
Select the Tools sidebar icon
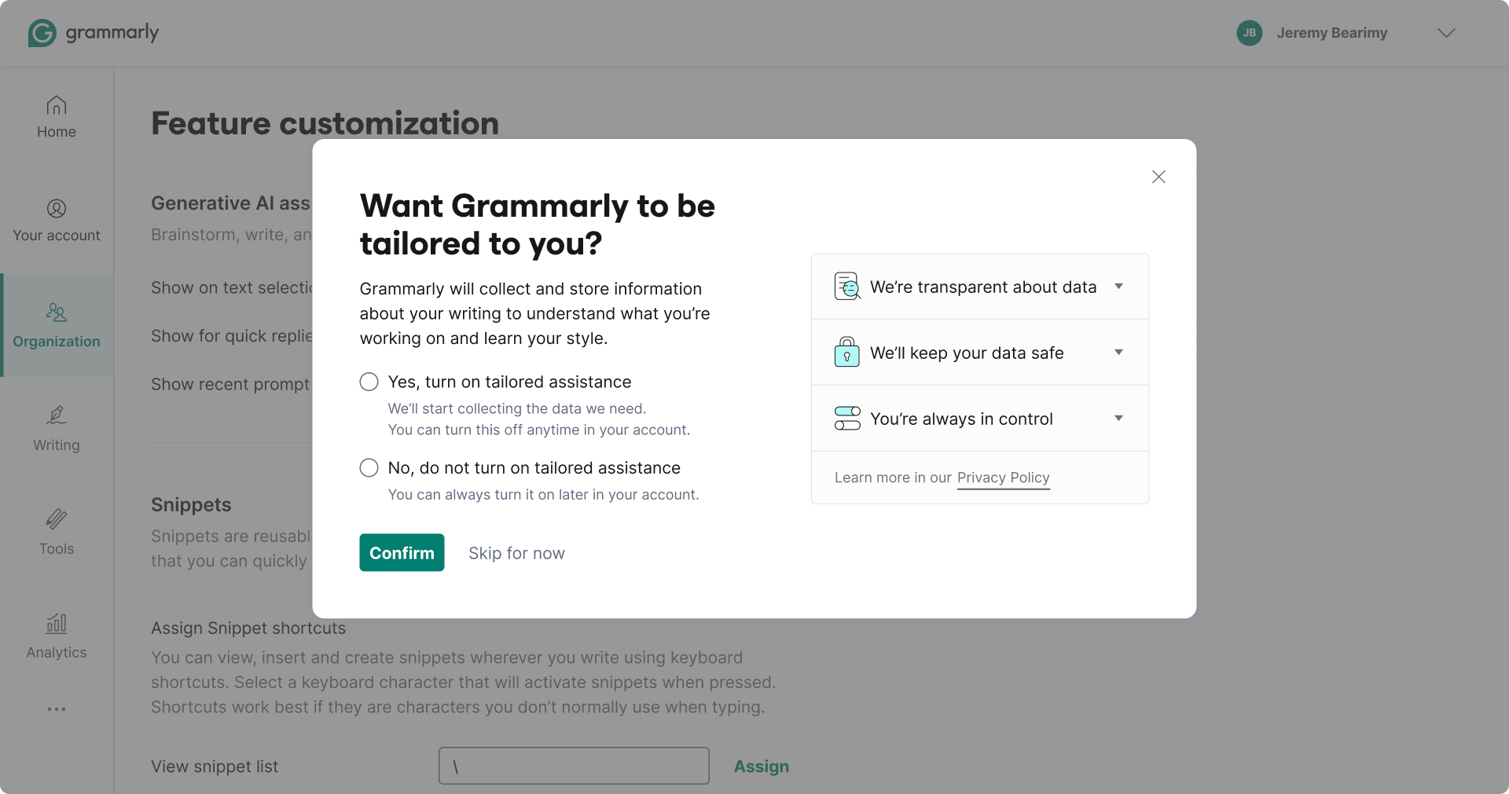pos(56,520)
